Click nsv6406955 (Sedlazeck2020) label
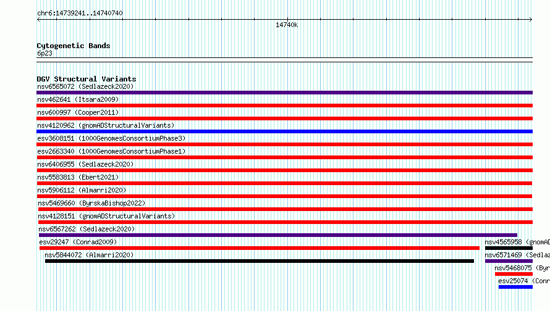 [85, 164]
